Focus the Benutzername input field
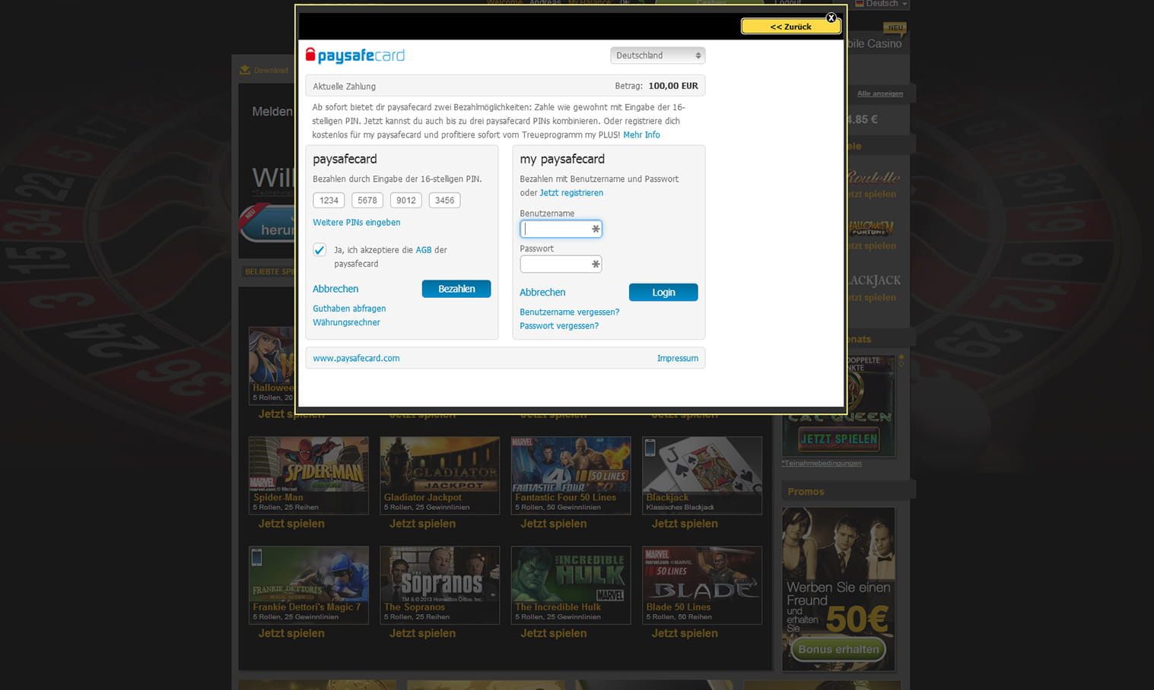Image resolution: width=1154 pixels, height=690 pixels. [x=561, y=229]
